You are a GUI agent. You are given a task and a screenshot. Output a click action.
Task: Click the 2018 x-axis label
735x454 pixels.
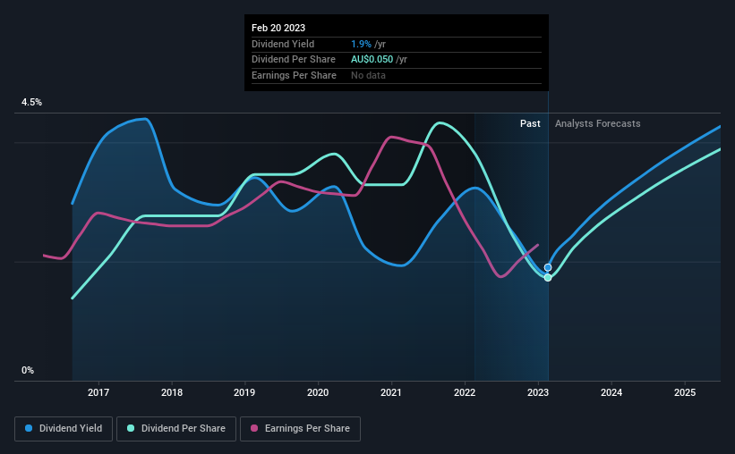[172, 392]
